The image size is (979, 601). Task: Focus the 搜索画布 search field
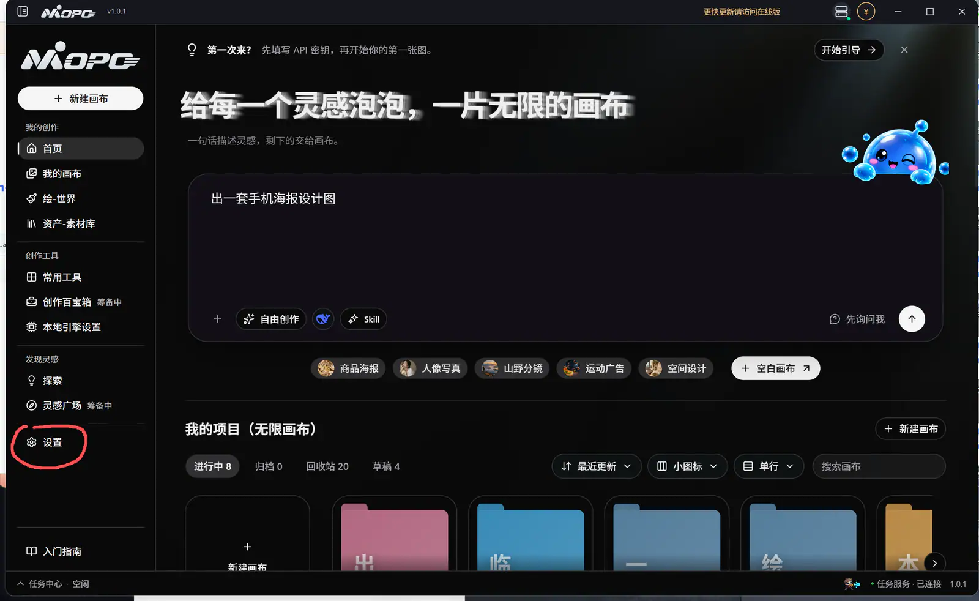tap(879, 466)
